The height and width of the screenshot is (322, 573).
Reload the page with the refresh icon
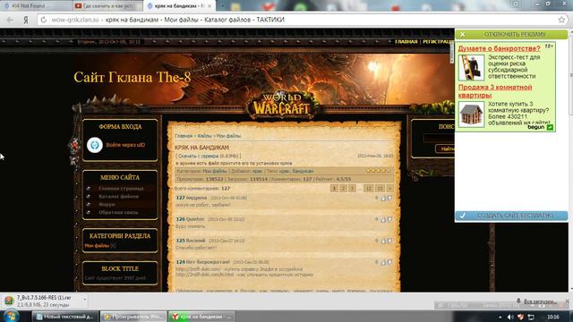pyautogui.click(x=44, y=20)
